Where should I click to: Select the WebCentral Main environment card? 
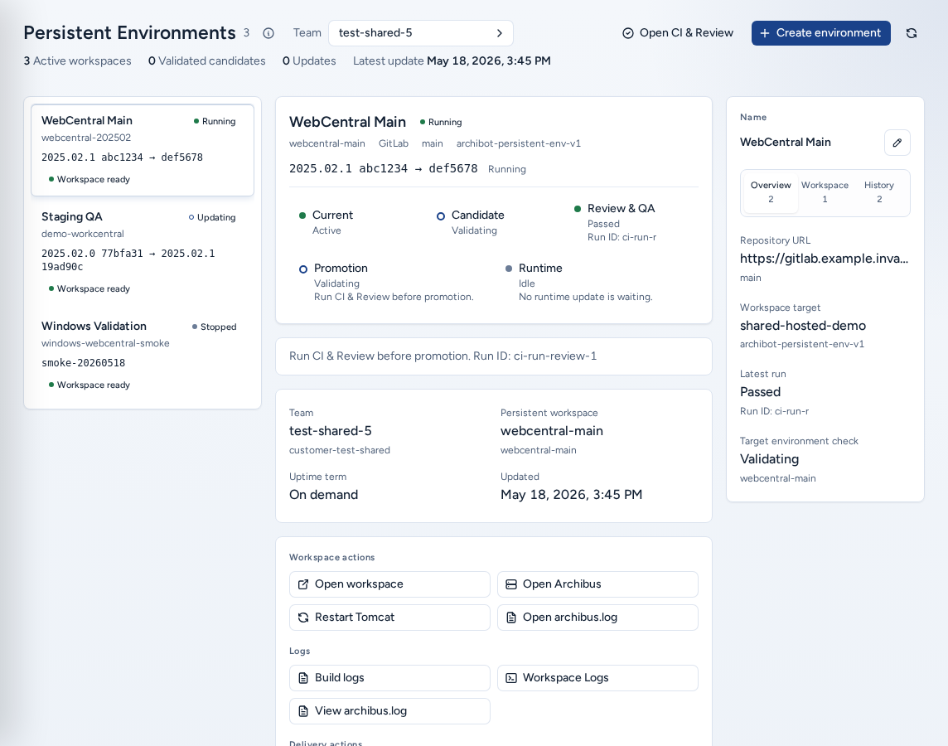(143, 151)
